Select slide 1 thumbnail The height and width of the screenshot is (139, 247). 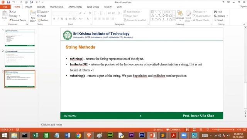point(20,38)
